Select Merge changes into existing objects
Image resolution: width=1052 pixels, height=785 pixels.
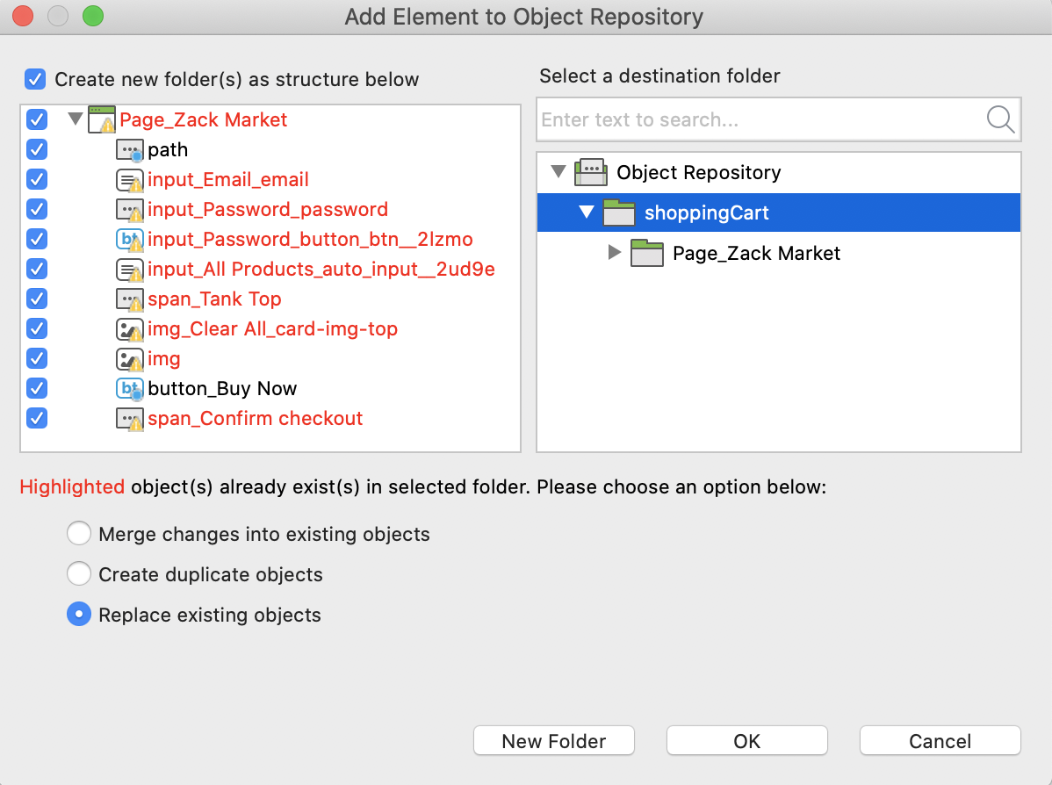[79, 533]
